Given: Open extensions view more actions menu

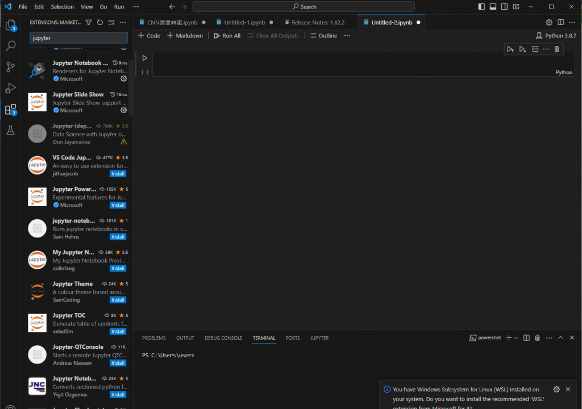Looking at the screenshot, I should (x=123, y=22).
